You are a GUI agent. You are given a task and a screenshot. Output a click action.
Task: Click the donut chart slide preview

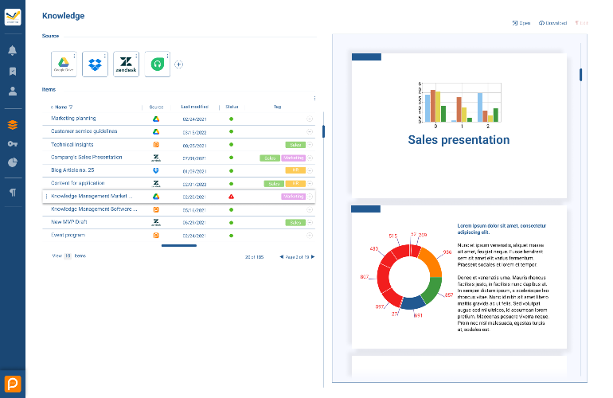point(459,277)
